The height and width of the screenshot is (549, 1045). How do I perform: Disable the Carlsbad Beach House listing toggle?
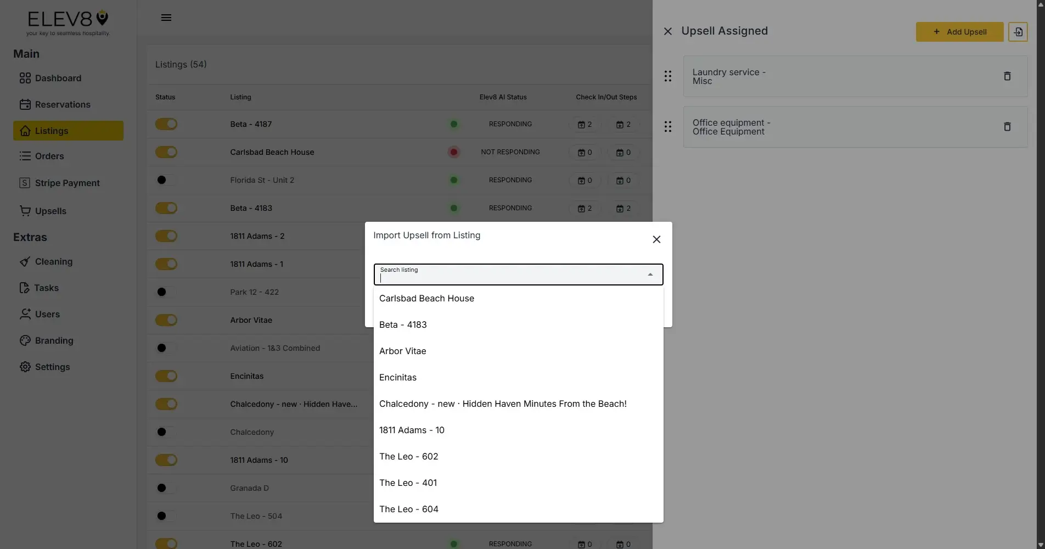[x=166, y=152]
